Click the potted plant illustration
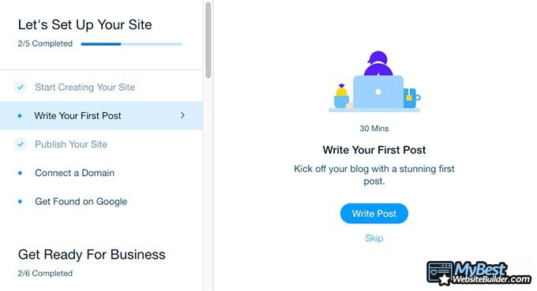Screen dimensions: 537x291 point(341,95)
